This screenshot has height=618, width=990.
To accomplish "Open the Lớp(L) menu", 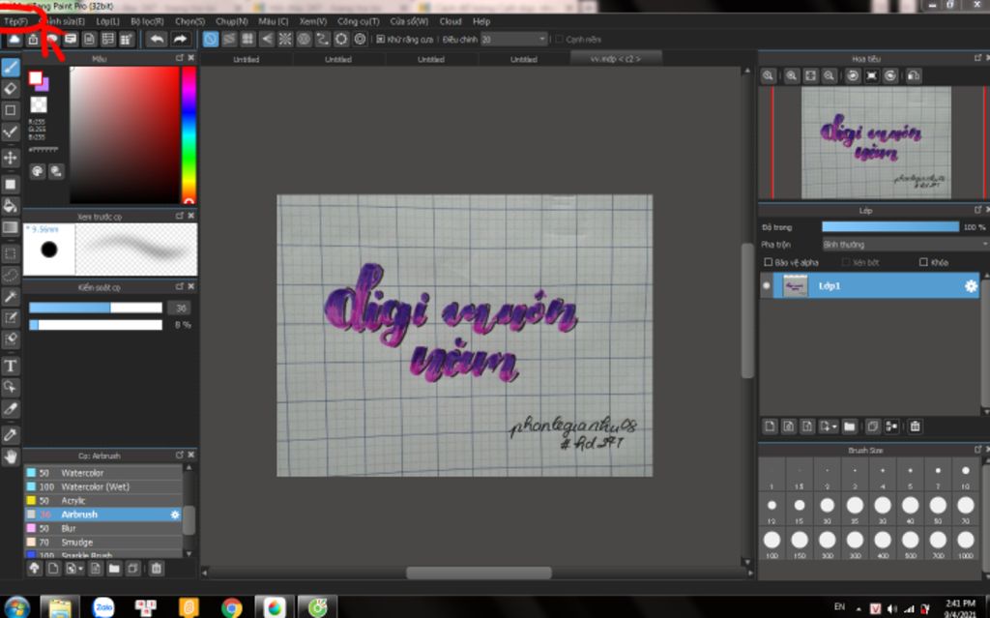I will 107,21.
